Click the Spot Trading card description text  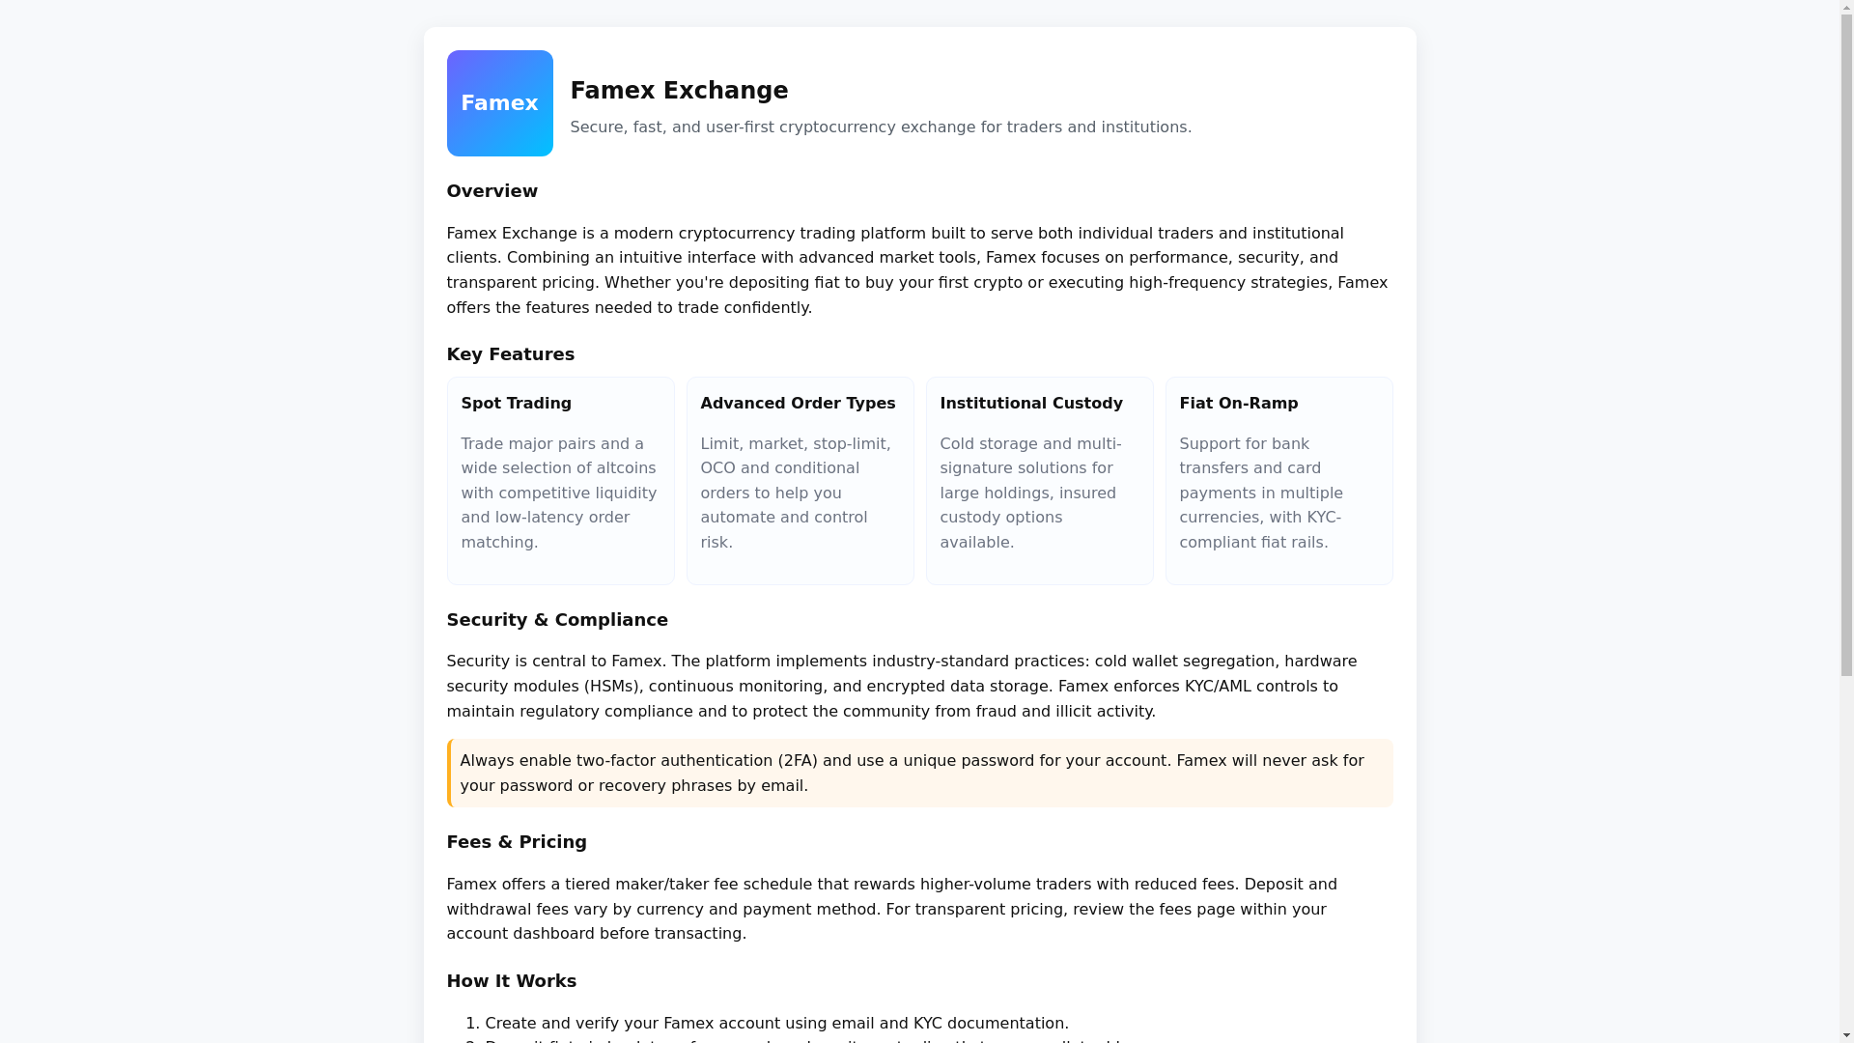click(558, 493)
